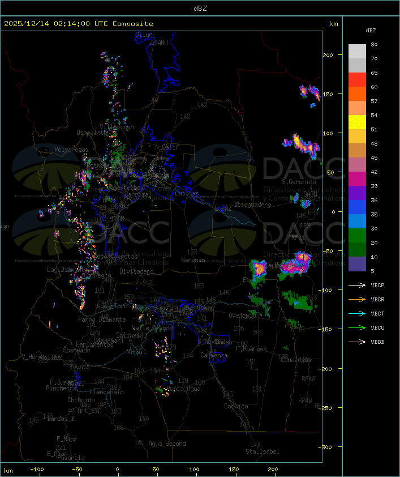This screenshot has height=477, width=400.
Task: Pick the dark orange 57-60 dBZ swatch
Action: (357, 93)
